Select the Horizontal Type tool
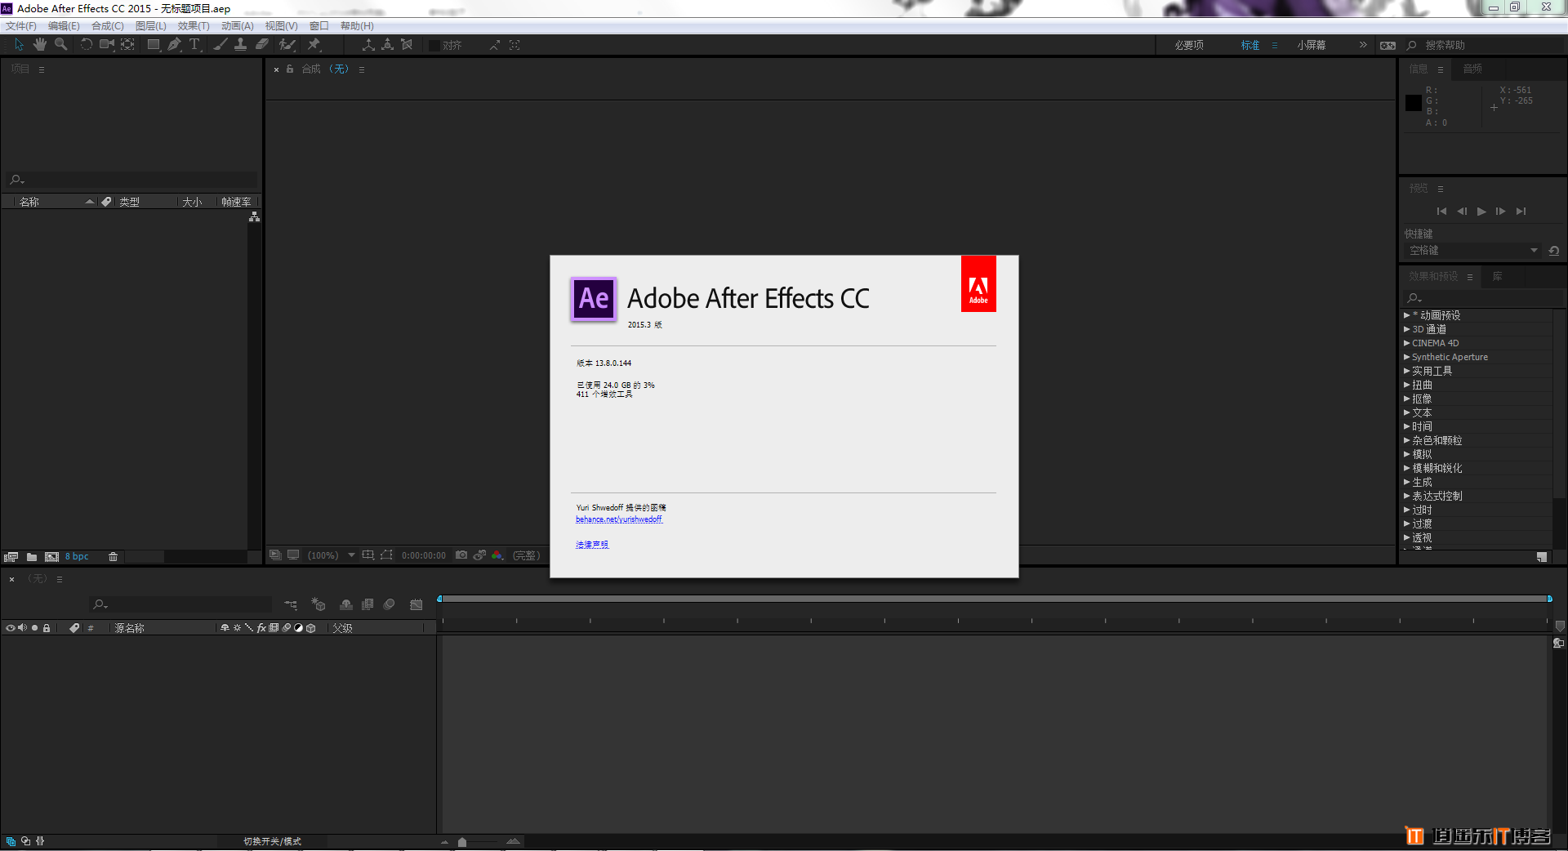 tap(194, 45)
